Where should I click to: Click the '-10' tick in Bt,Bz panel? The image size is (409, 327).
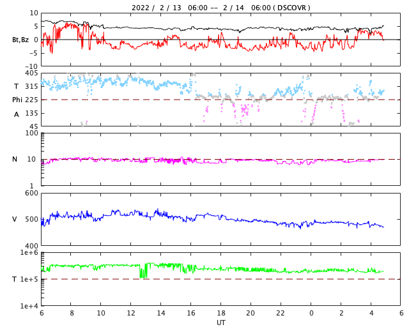click(x=32, y=66)
